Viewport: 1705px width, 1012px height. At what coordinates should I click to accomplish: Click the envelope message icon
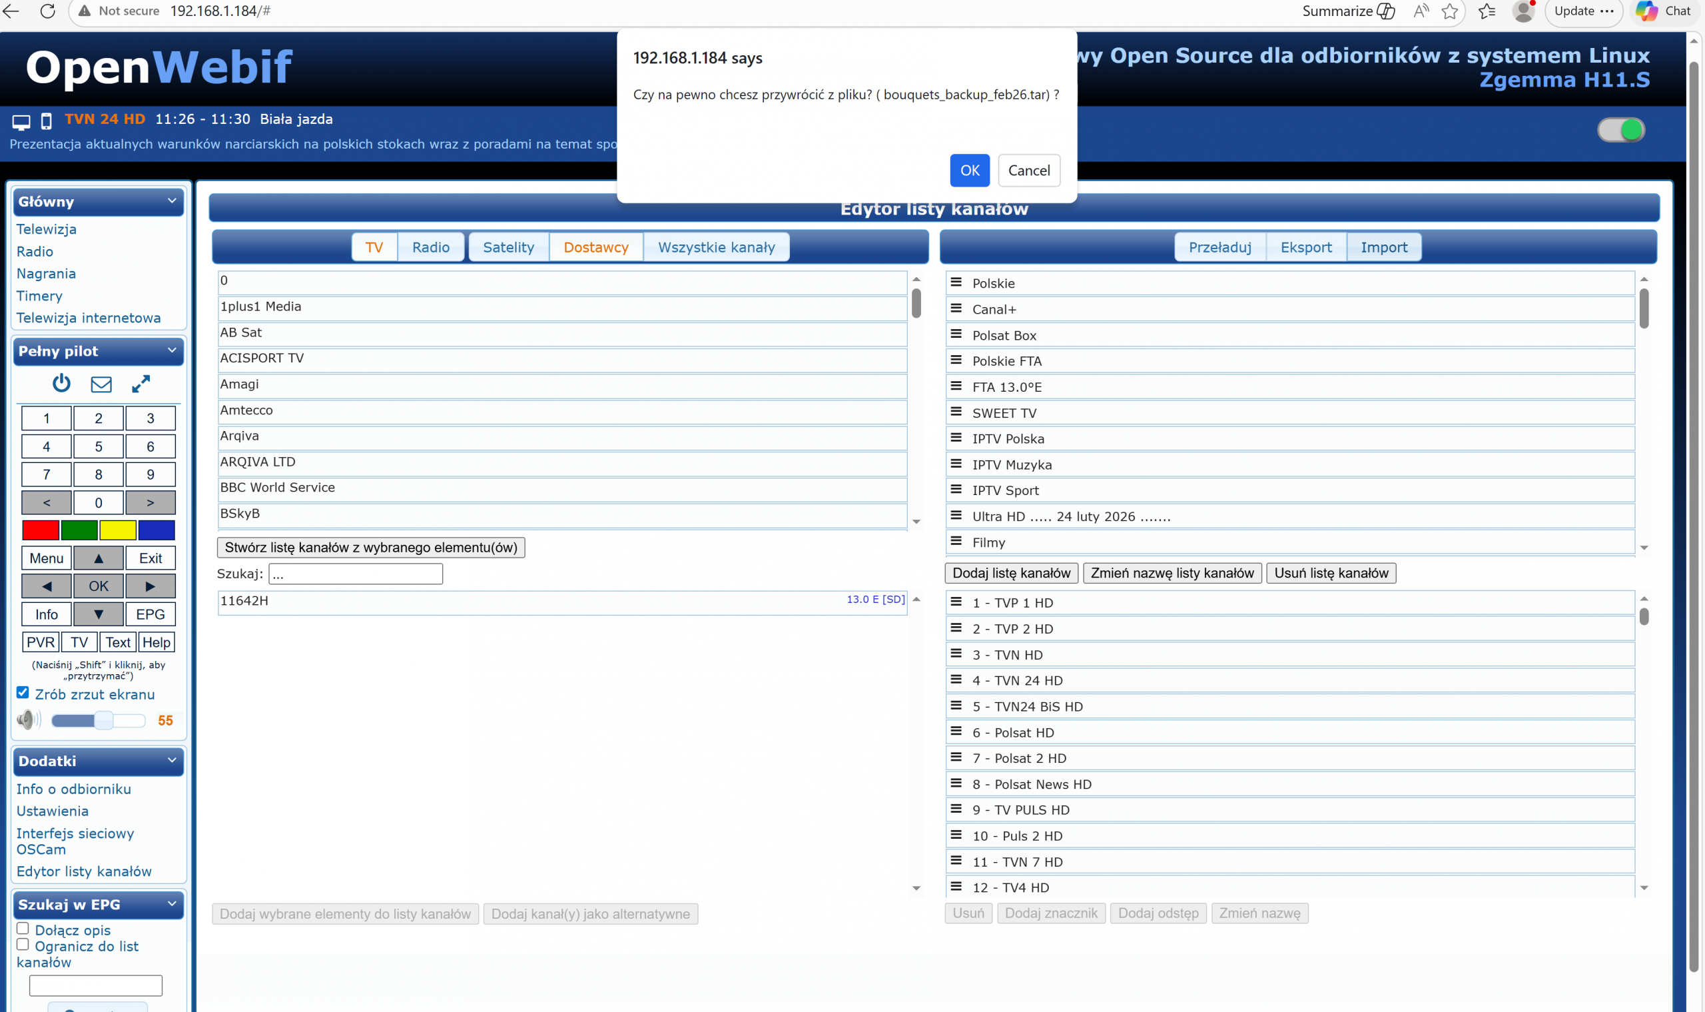tap(101, 384)
